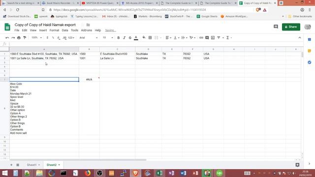Open more number formats 123 dropdown
The height and width of the screenshot is (177, 315).
[71, 38]
